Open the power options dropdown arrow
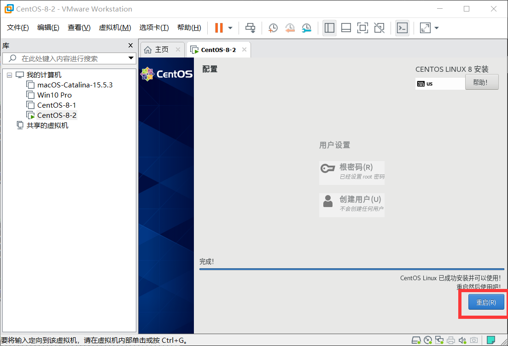This screenshot has height=346, width=508. click(x=230, y=28)
